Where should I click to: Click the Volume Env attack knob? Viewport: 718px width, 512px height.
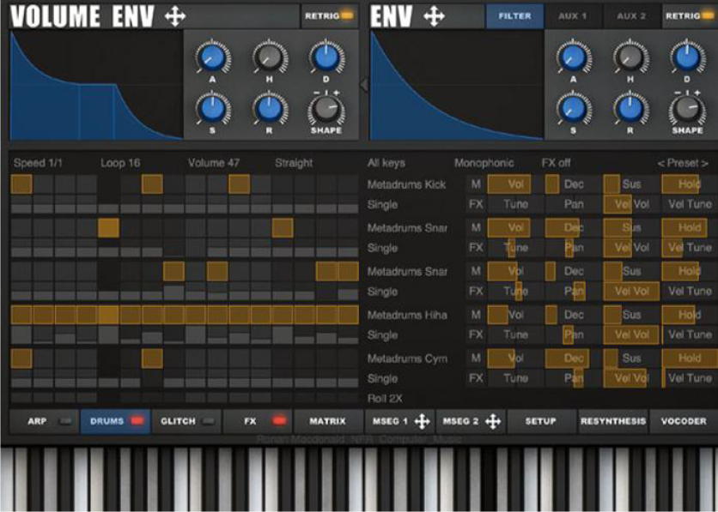212,58
